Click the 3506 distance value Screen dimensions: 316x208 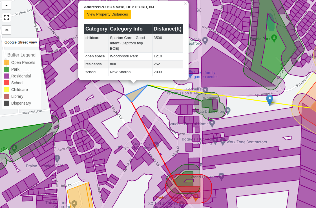point(158,38)
